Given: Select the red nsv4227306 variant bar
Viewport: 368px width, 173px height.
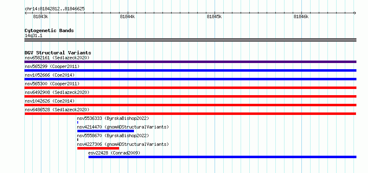Looking at the screenshot, I should click(98, 148).
